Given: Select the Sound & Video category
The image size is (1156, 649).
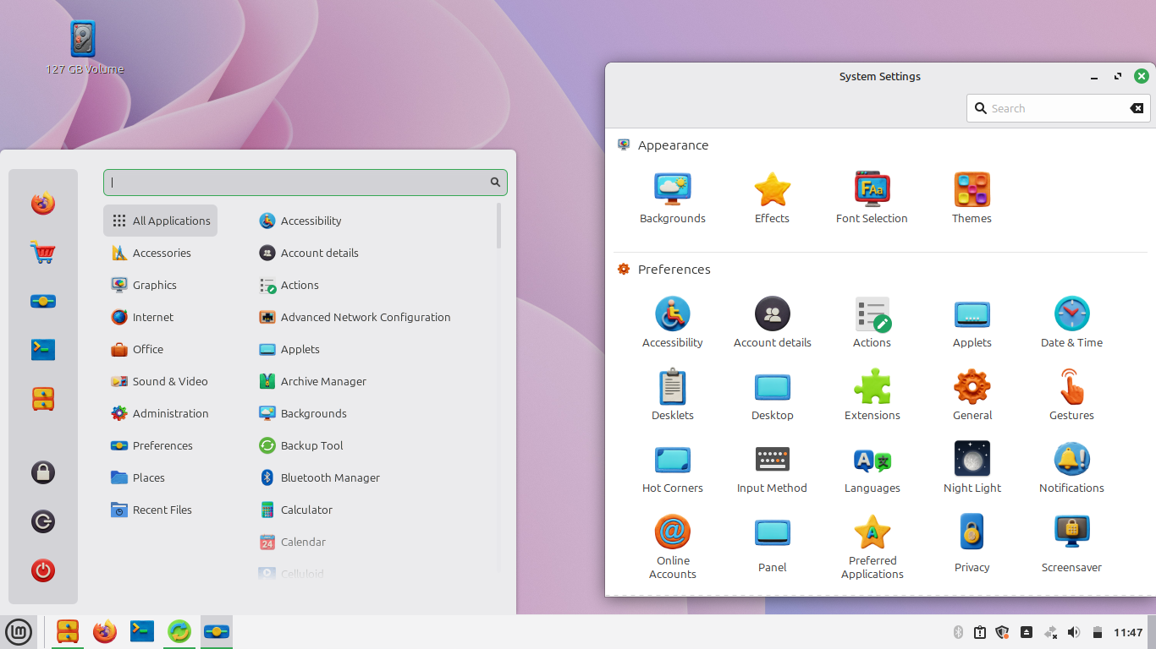Looking at the screenshot, I should tap(159, 381).
